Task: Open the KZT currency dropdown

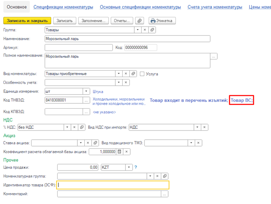Action: [129, 167]
